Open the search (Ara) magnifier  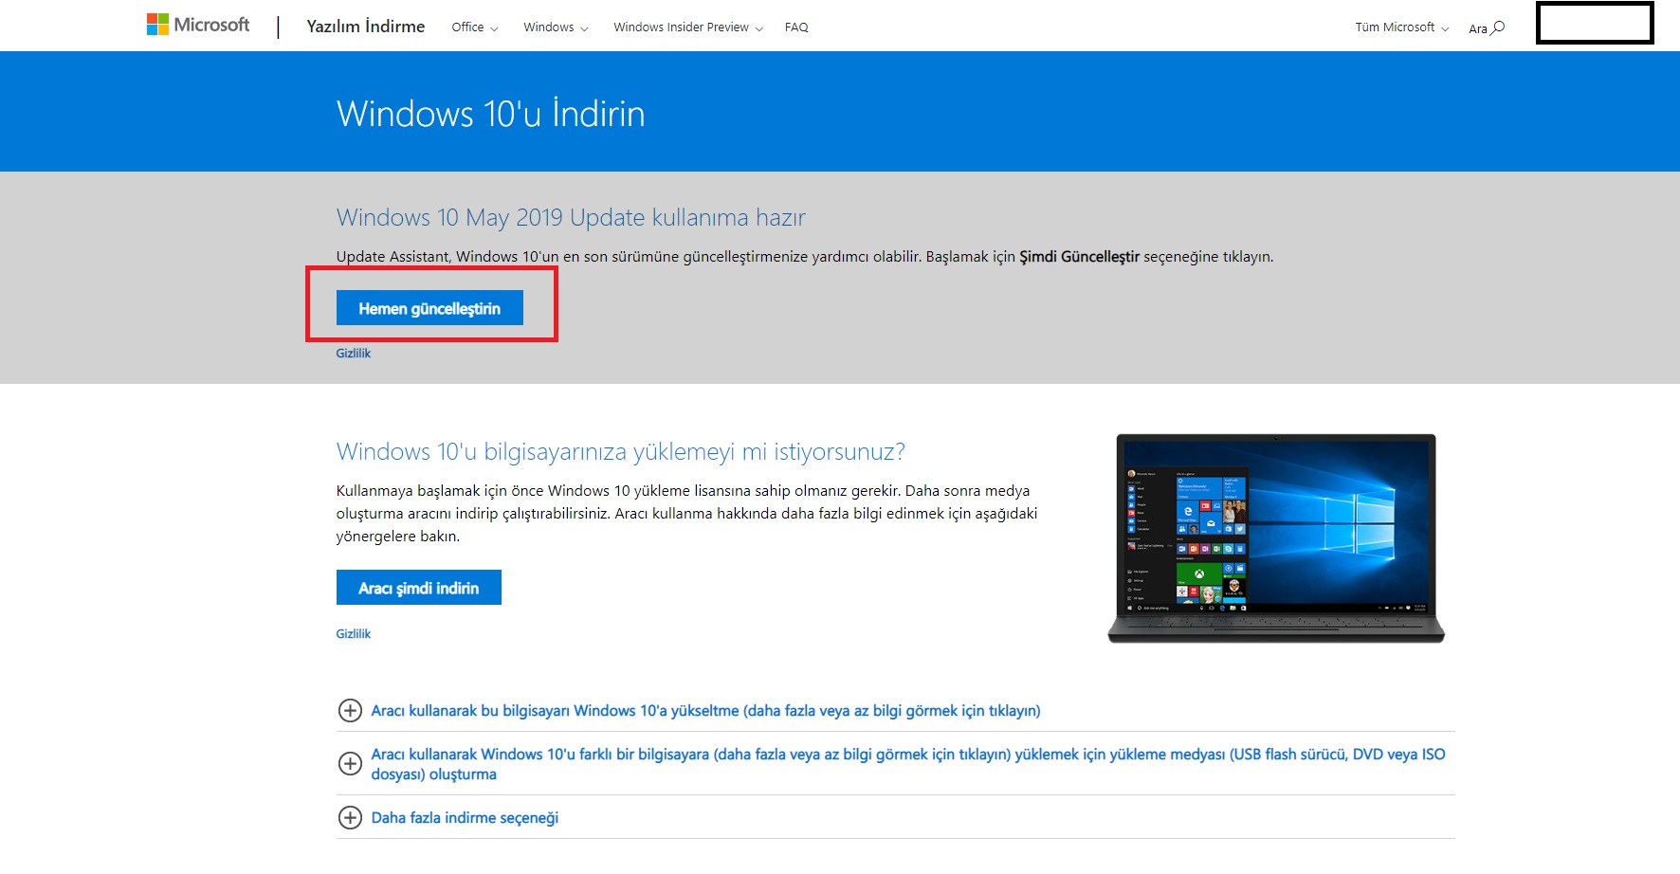1487,27
